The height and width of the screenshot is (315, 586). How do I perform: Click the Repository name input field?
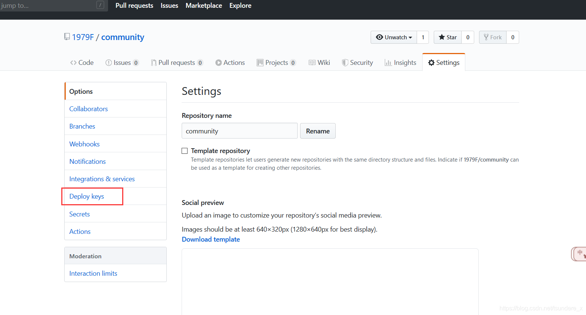point(240,131)
